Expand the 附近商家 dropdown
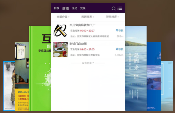This screenshot has height=113, width=175. [x=88, y=17]
